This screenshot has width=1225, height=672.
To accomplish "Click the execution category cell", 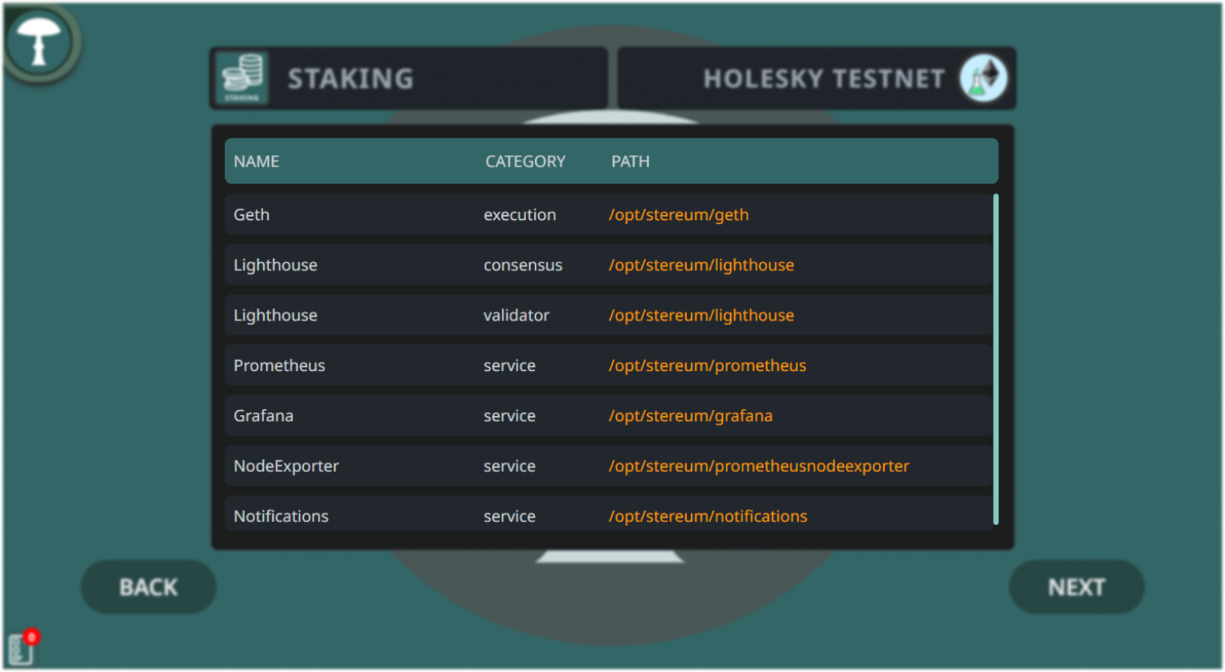I will 520,215.
